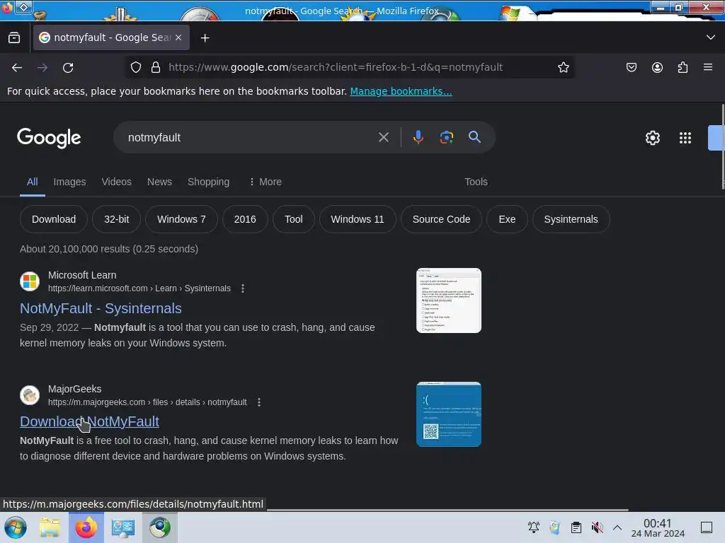Open the Firefox hamburger application menu

(708, 67)
